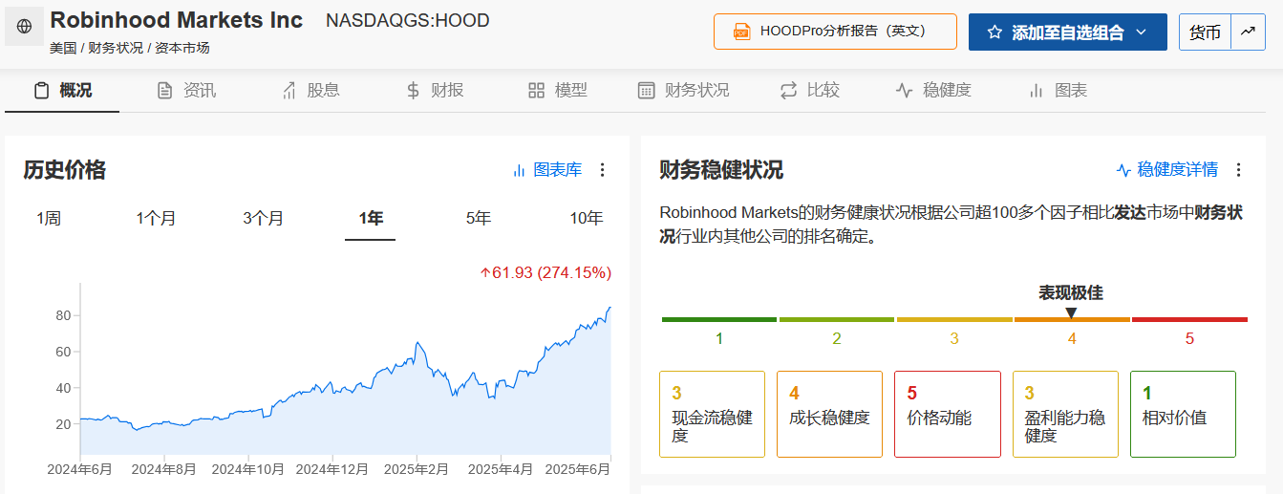Click the light green segment 2 of health scale
The image size is (1283, 494).
(x=837, y=320)
